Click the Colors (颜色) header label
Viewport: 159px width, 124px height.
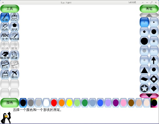[10, 103]
